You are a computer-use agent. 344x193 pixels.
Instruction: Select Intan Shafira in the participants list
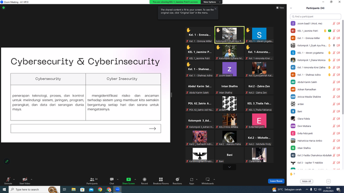[x=316, y=148]
